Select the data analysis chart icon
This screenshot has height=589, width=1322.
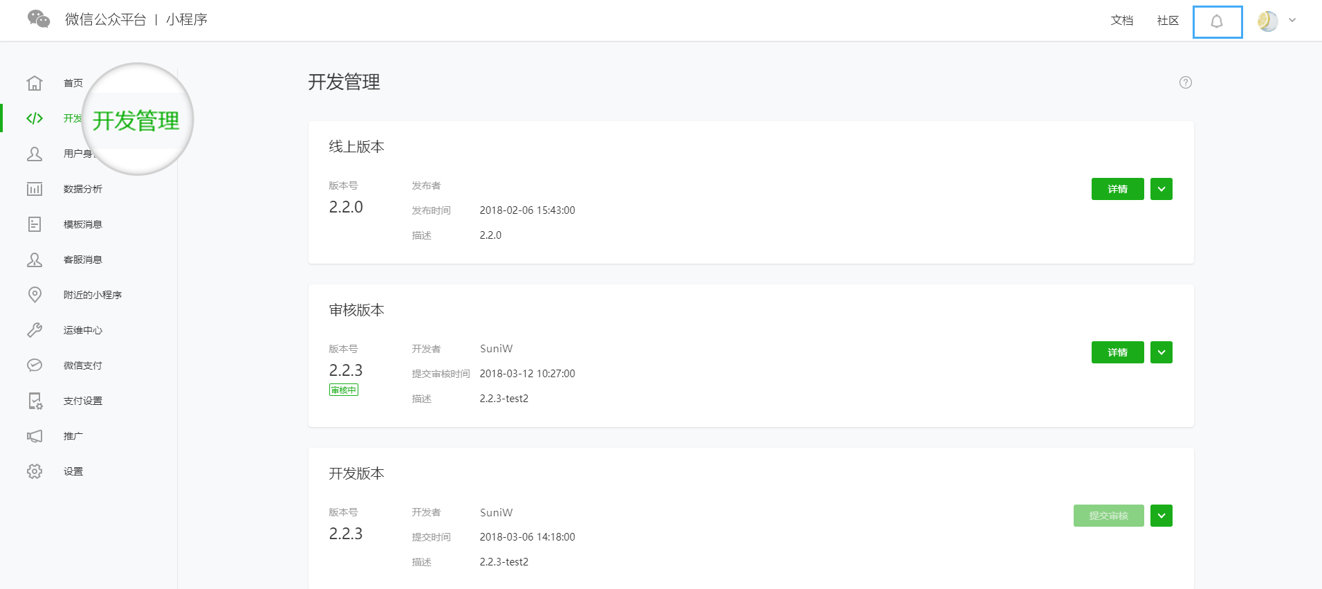point(35,189)
